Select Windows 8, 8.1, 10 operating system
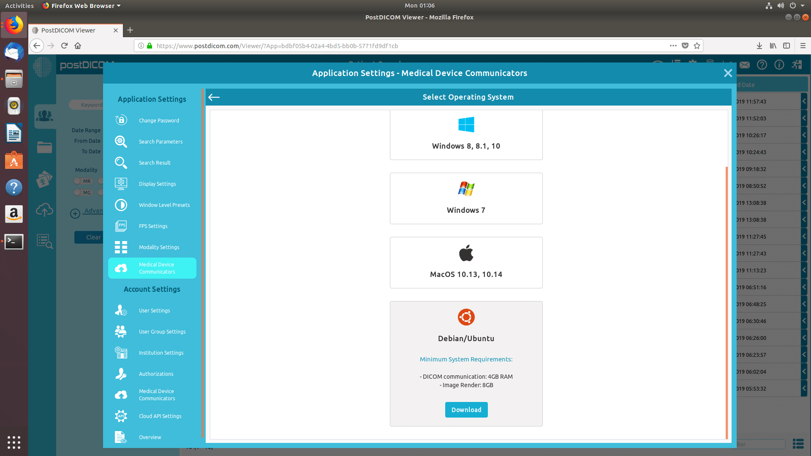811x456 pixels. point(466,133)
